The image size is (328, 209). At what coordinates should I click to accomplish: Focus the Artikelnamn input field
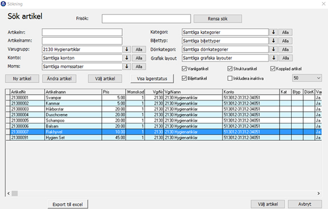click(x=82, y=40)
